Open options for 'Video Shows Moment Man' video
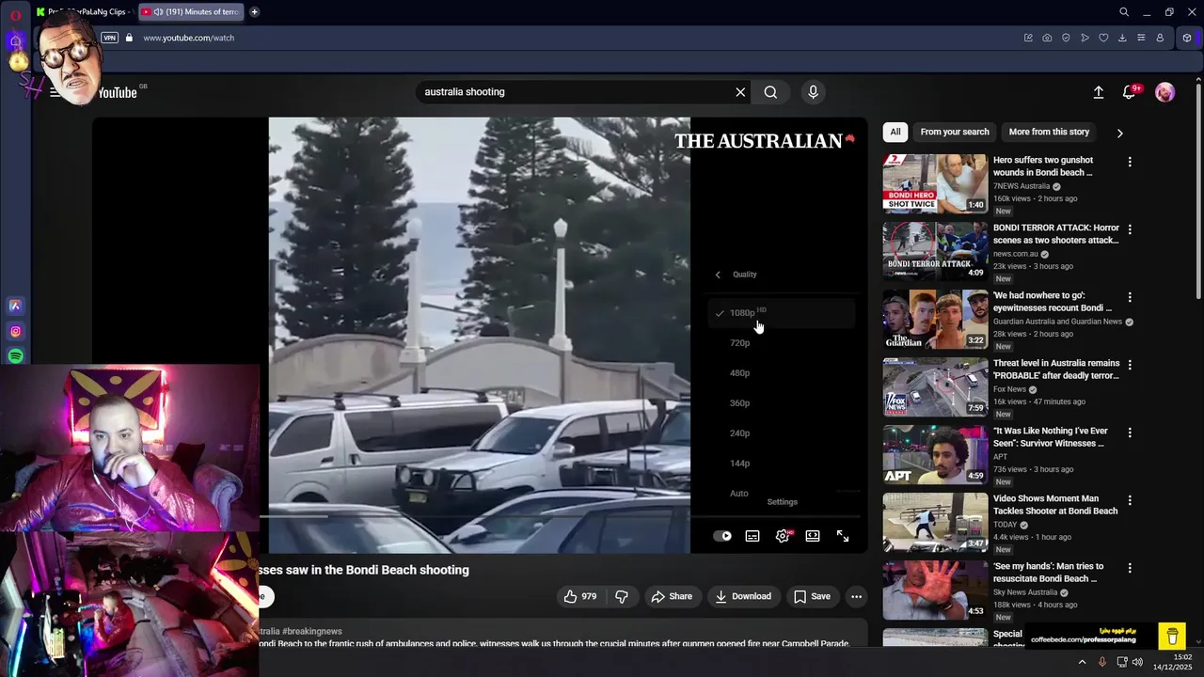The image size is (1204, 677). [1130, 500]
